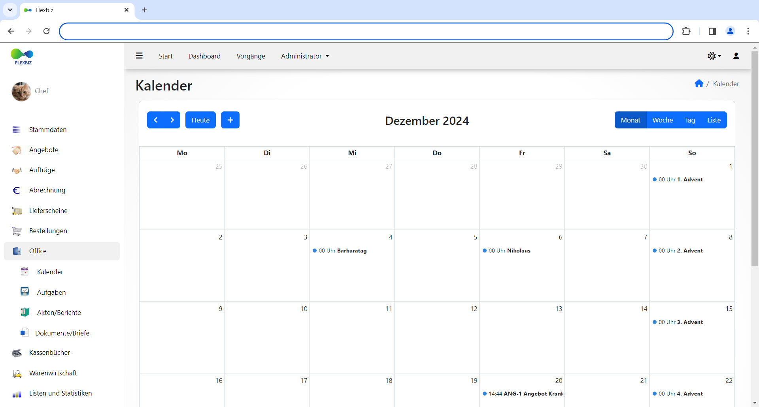Switch to the Liste view
The width and height of the screenshot is (759, 407).
coord(714,120)
